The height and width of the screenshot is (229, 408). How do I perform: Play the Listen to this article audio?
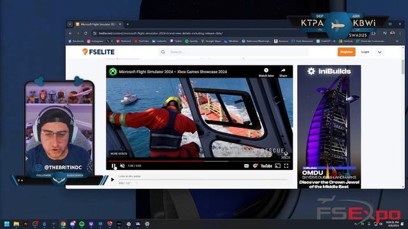click(112, 179)
